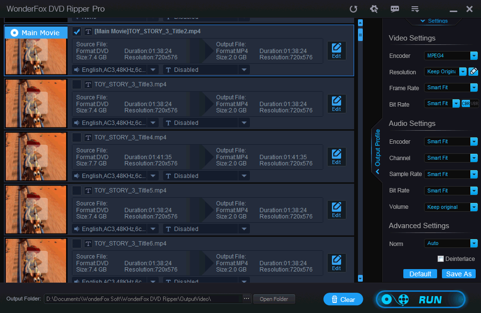Click Edit icon for TOY_STORY_3_Title5

pyautogui.click(x=337, y=210)
